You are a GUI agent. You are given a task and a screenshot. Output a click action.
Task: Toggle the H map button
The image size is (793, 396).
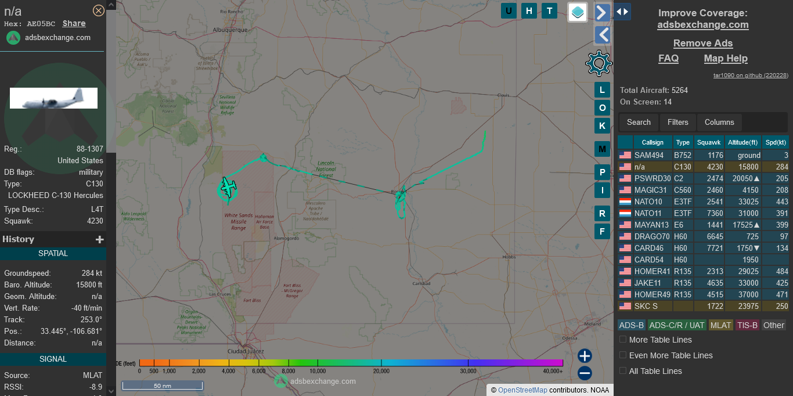(x=529, y=10)
